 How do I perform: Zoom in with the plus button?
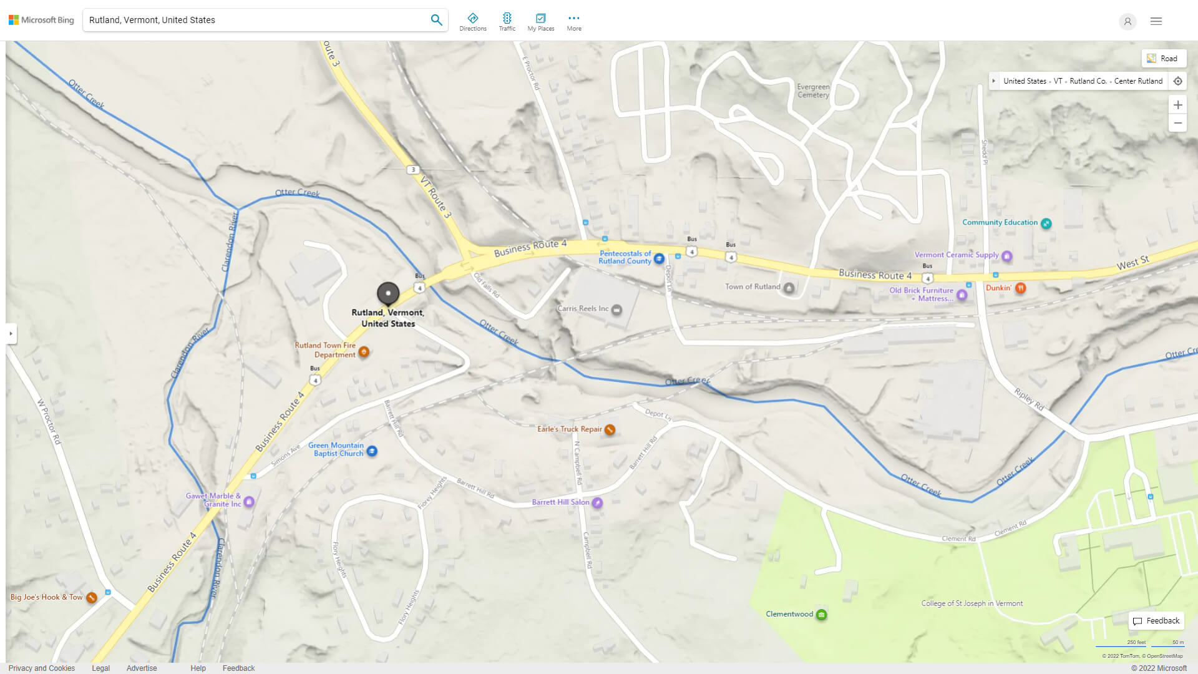click(x=1177, y=105)
